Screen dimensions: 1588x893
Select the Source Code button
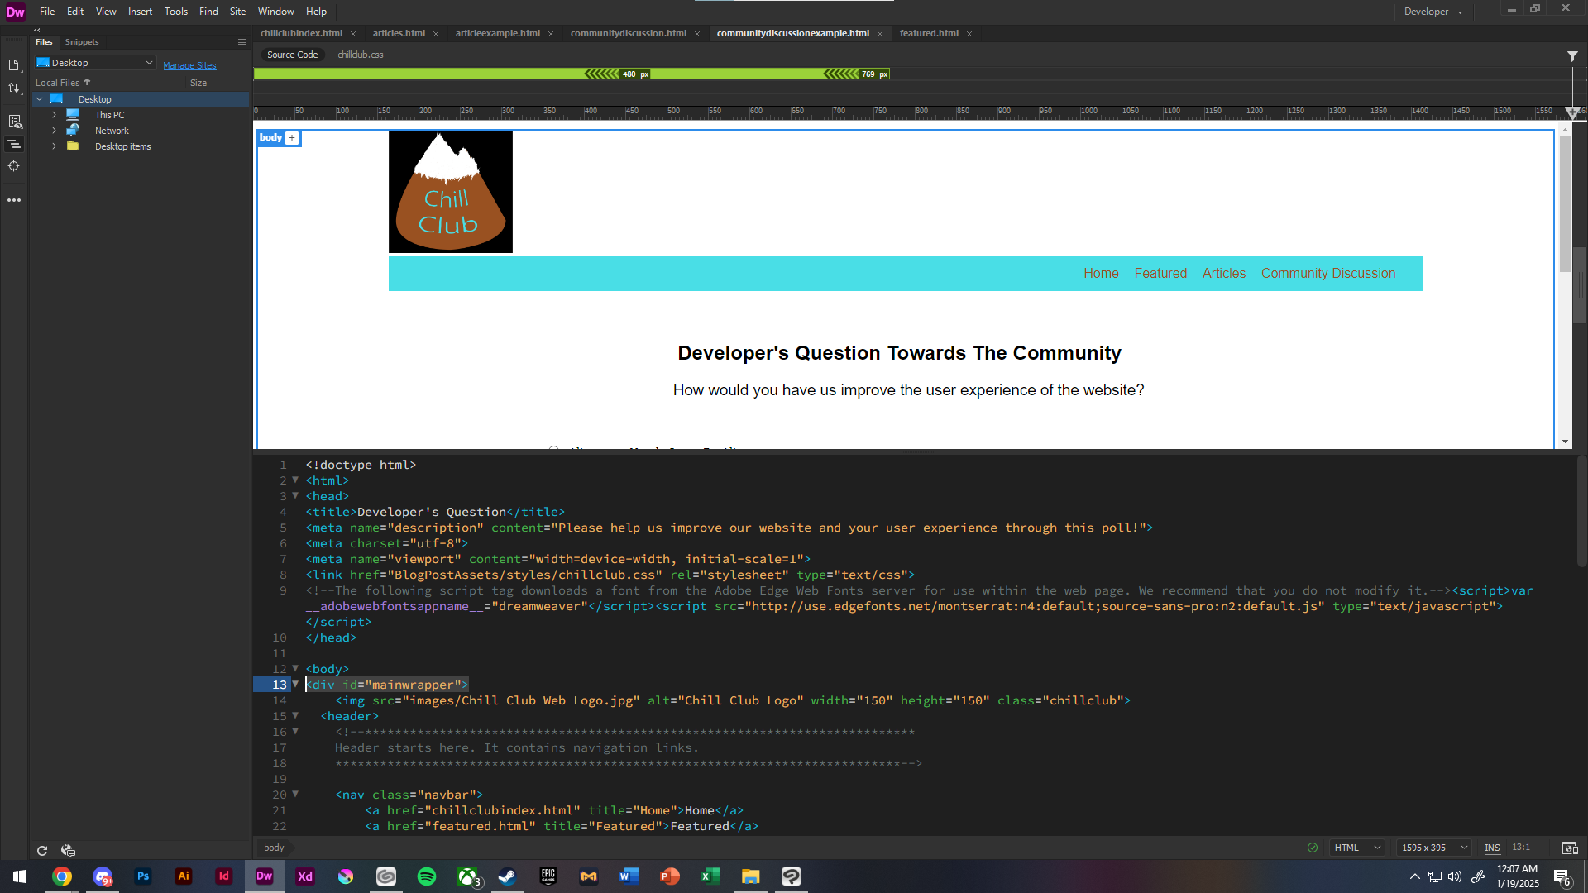point(292,55)
